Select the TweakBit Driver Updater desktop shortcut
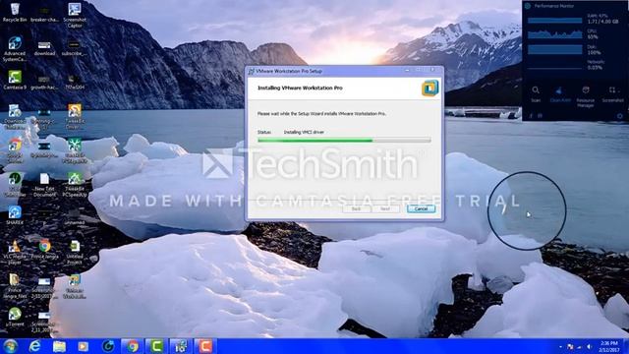Image resolution: width=629 pixels, height=354 pixels. click(x=75, y=116)
